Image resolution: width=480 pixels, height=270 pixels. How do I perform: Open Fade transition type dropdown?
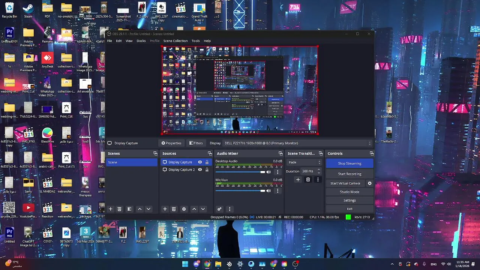pos(304,162)
